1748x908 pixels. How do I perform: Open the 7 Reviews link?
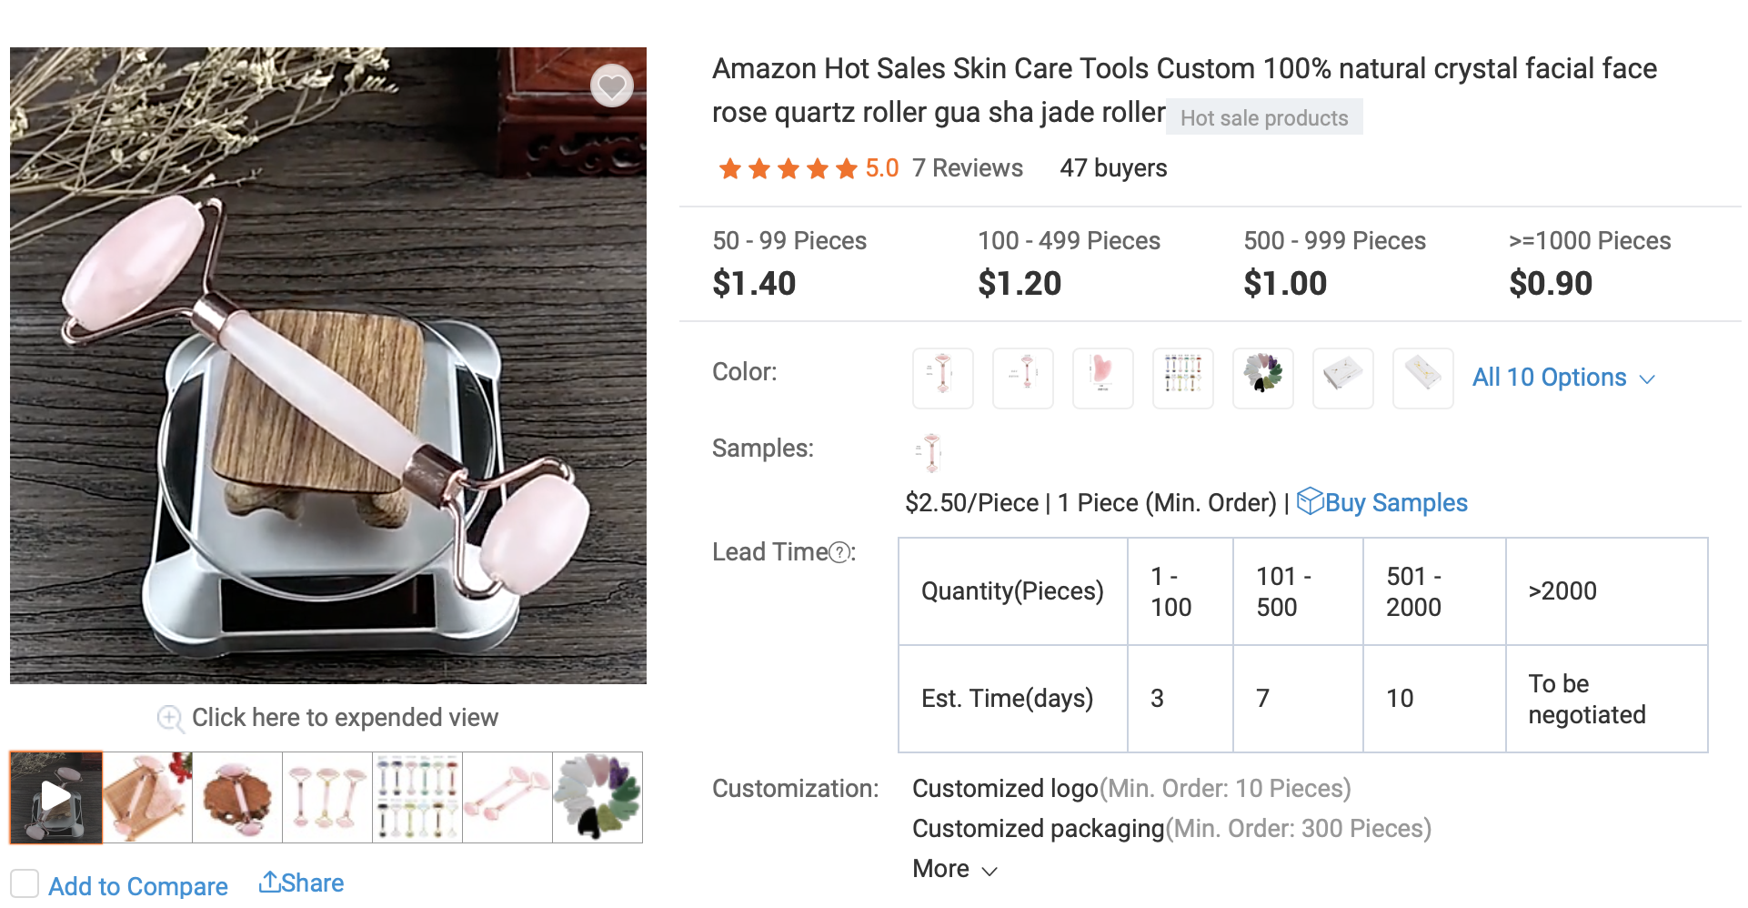(967, 168)
